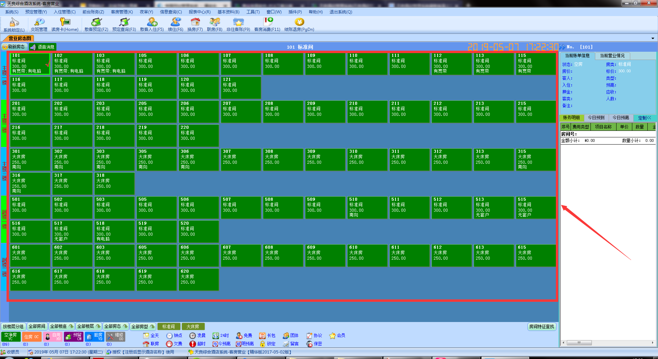Switch to 当前营业情况 tab
The image size is (658, 359).
pos(612,55)
